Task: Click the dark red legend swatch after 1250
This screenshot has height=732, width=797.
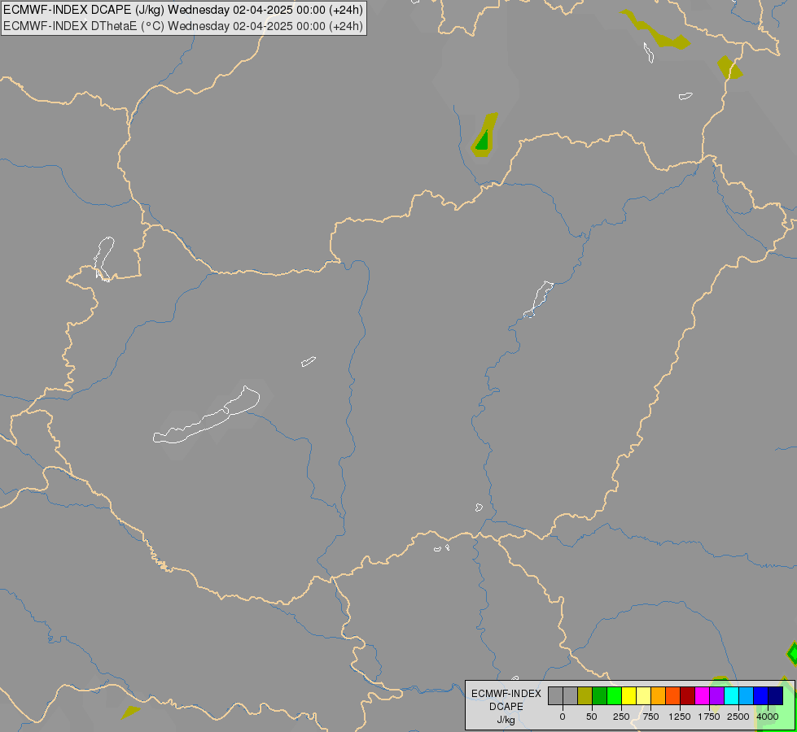Action: click(688, 695)
